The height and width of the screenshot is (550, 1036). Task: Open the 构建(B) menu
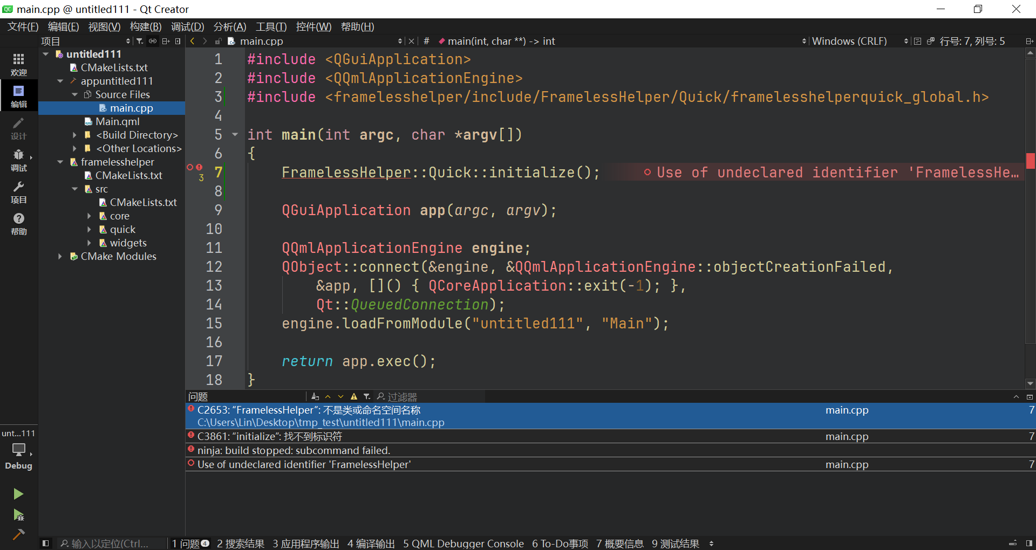tap(146, 26)
